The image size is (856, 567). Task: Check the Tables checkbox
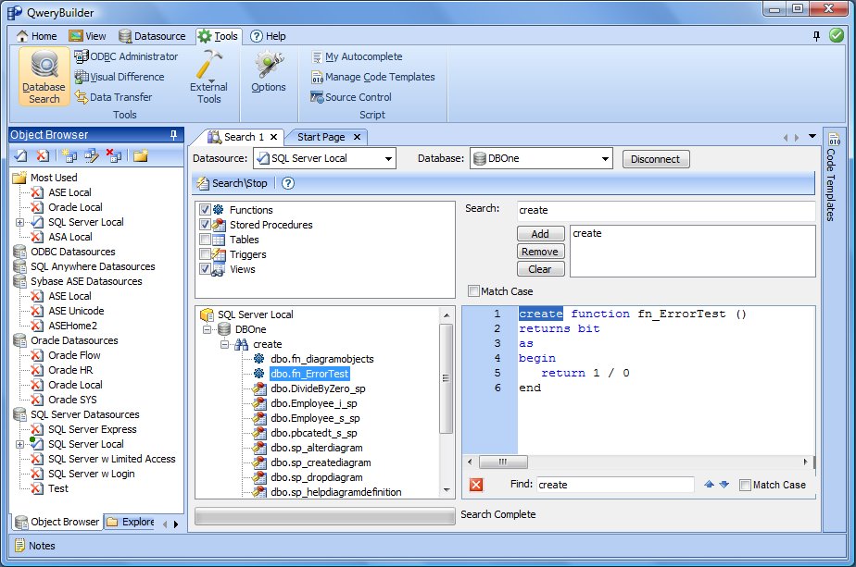click(x=206, y=240)
